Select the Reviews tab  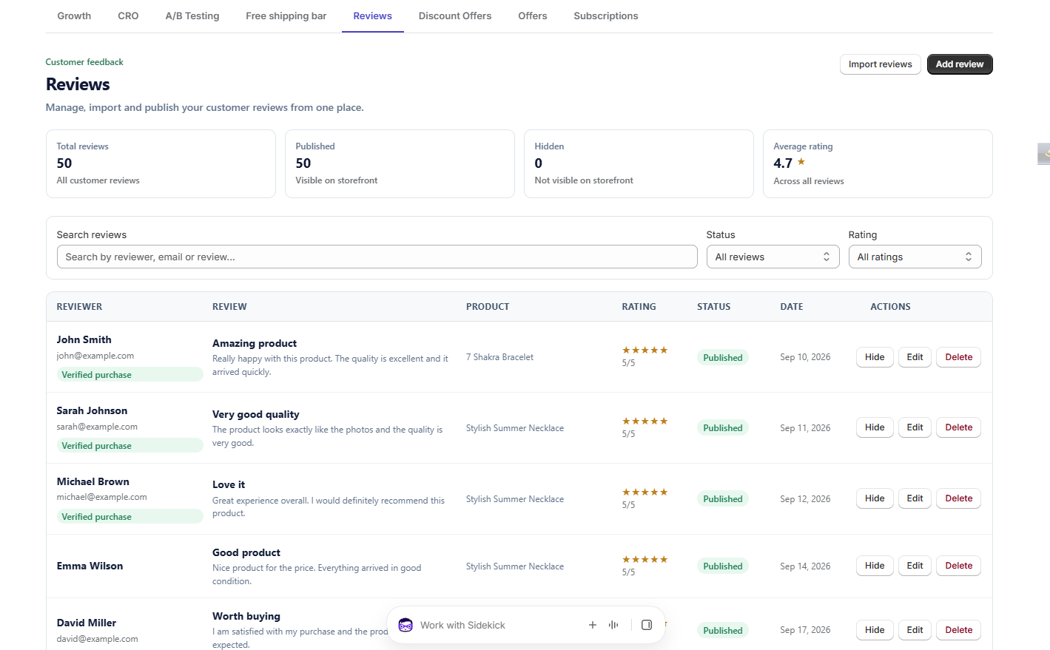pyautogui.click(x=373, y=16)
